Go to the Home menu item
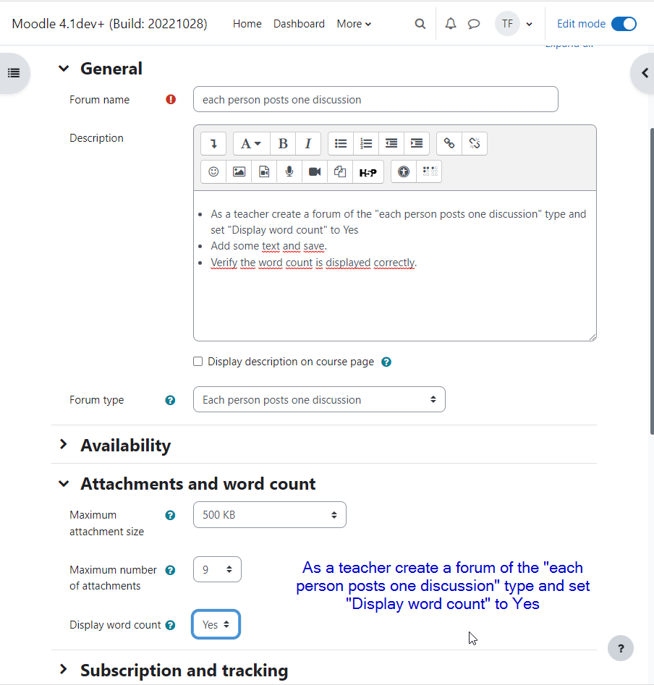This screenshot has height=685, width=654. click(247, 24)
